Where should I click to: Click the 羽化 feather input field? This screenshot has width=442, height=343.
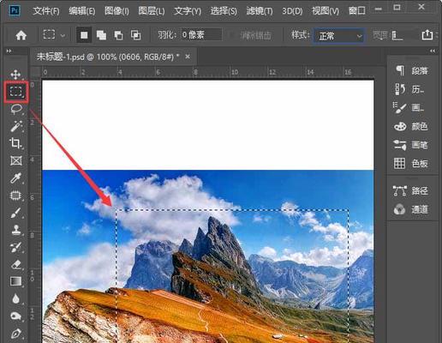pos(201,35)
